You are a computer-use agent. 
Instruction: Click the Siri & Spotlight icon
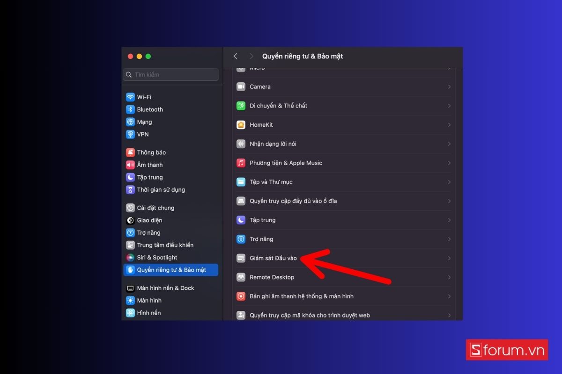(130, 258)
